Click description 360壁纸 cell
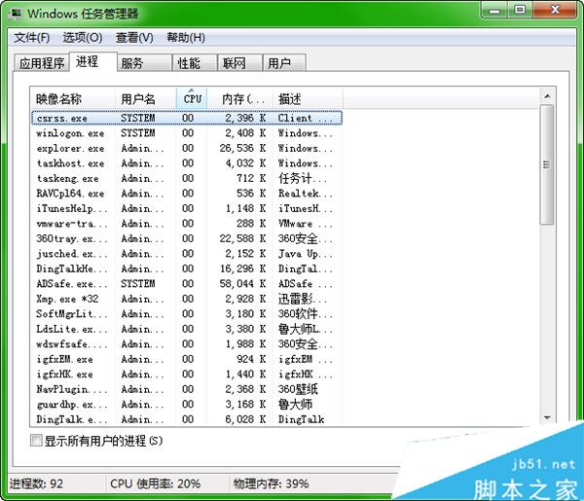Viewport: 584px width, 501px height. 298,389
